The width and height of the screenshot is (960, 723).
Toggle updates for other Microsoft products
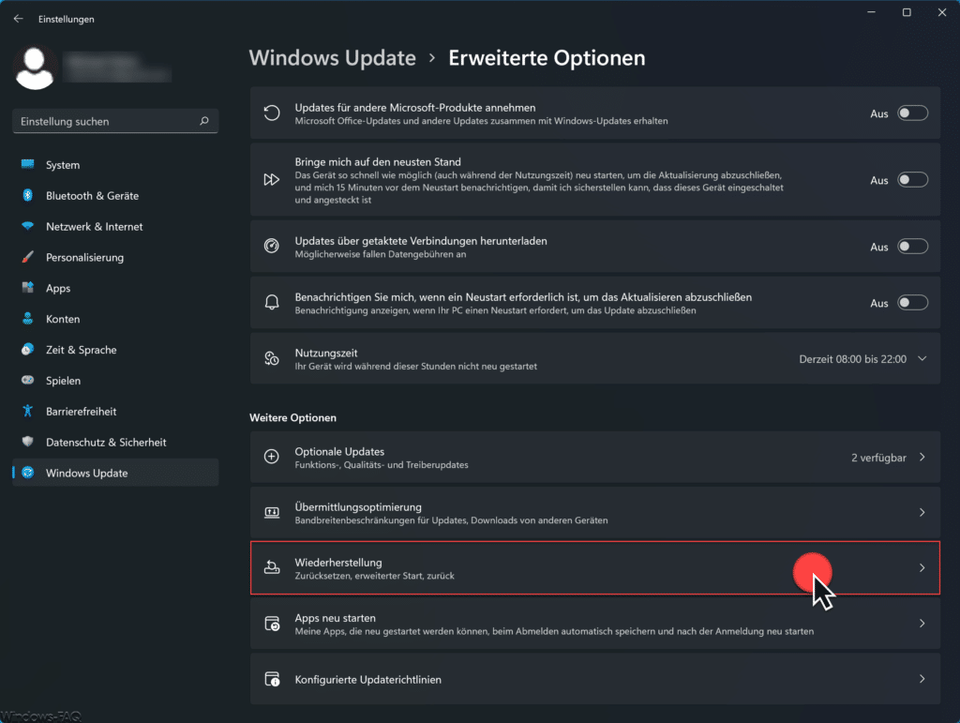[x=912, y=113]
